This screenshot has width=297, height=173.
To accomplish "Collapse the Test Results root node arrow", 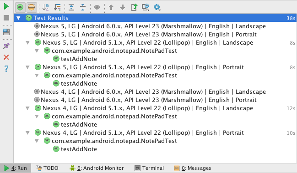I will click(18, 18).
